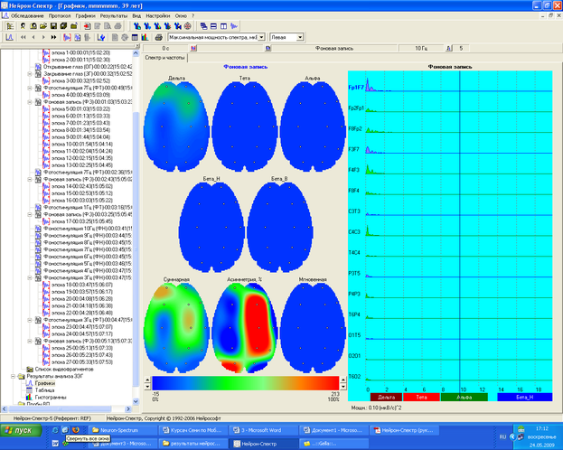Open the Протокол menu
This screenshot has width=563, height=450.
(60, 15)
